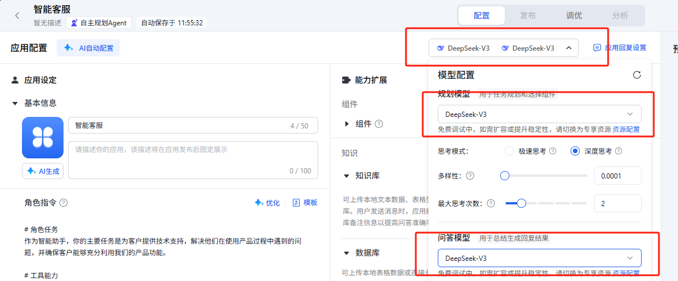
Task: Open the 模板 button for 角色指令
Action: coord(305,203)
